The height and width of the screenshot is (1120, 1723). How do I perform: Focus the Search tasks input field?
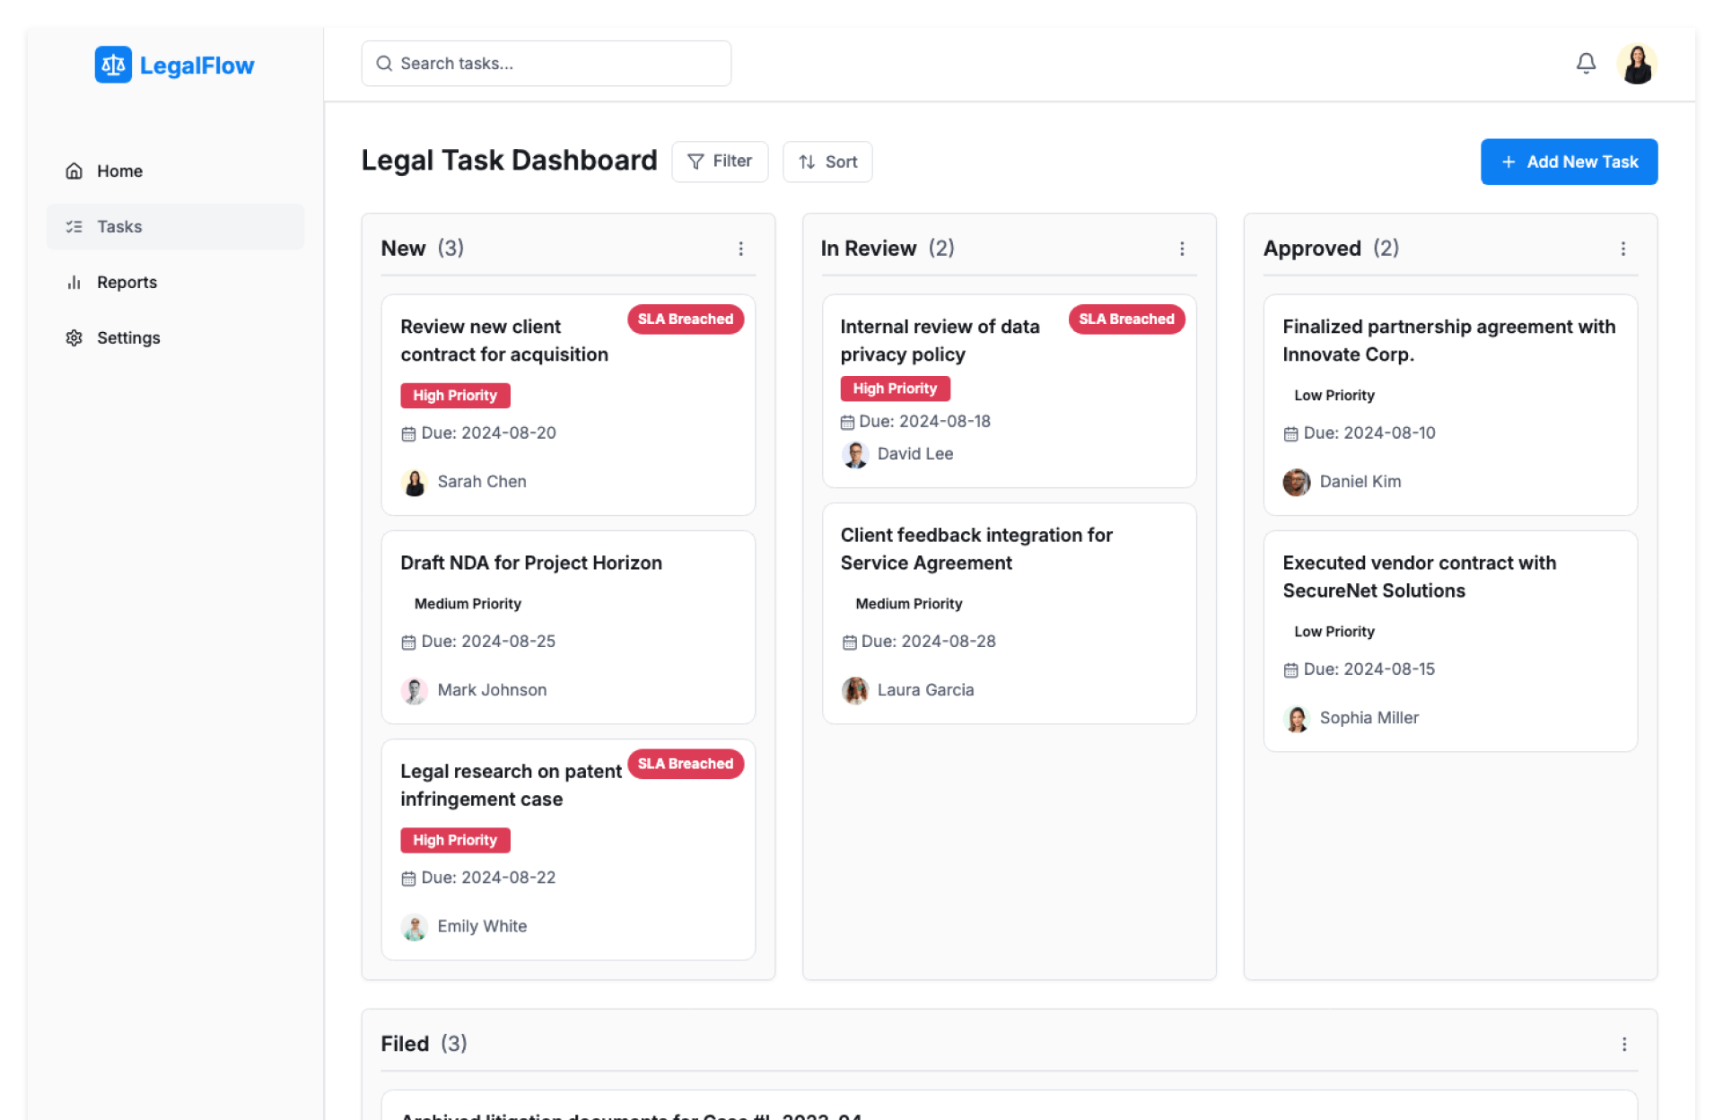(546, 64)
